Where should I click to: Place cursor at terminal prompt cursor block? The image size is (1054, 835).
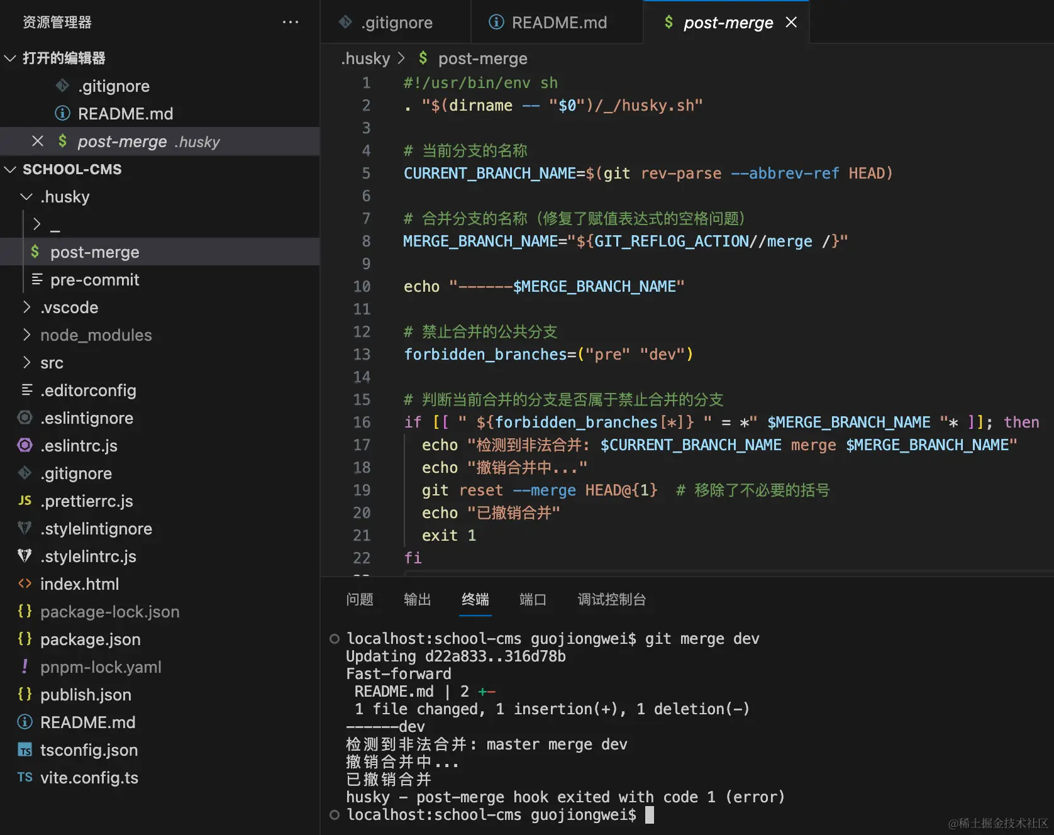650,815
